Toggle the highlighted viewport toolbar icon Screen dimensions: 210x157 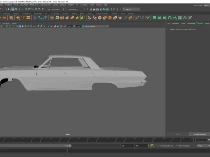tap(20, 26)
